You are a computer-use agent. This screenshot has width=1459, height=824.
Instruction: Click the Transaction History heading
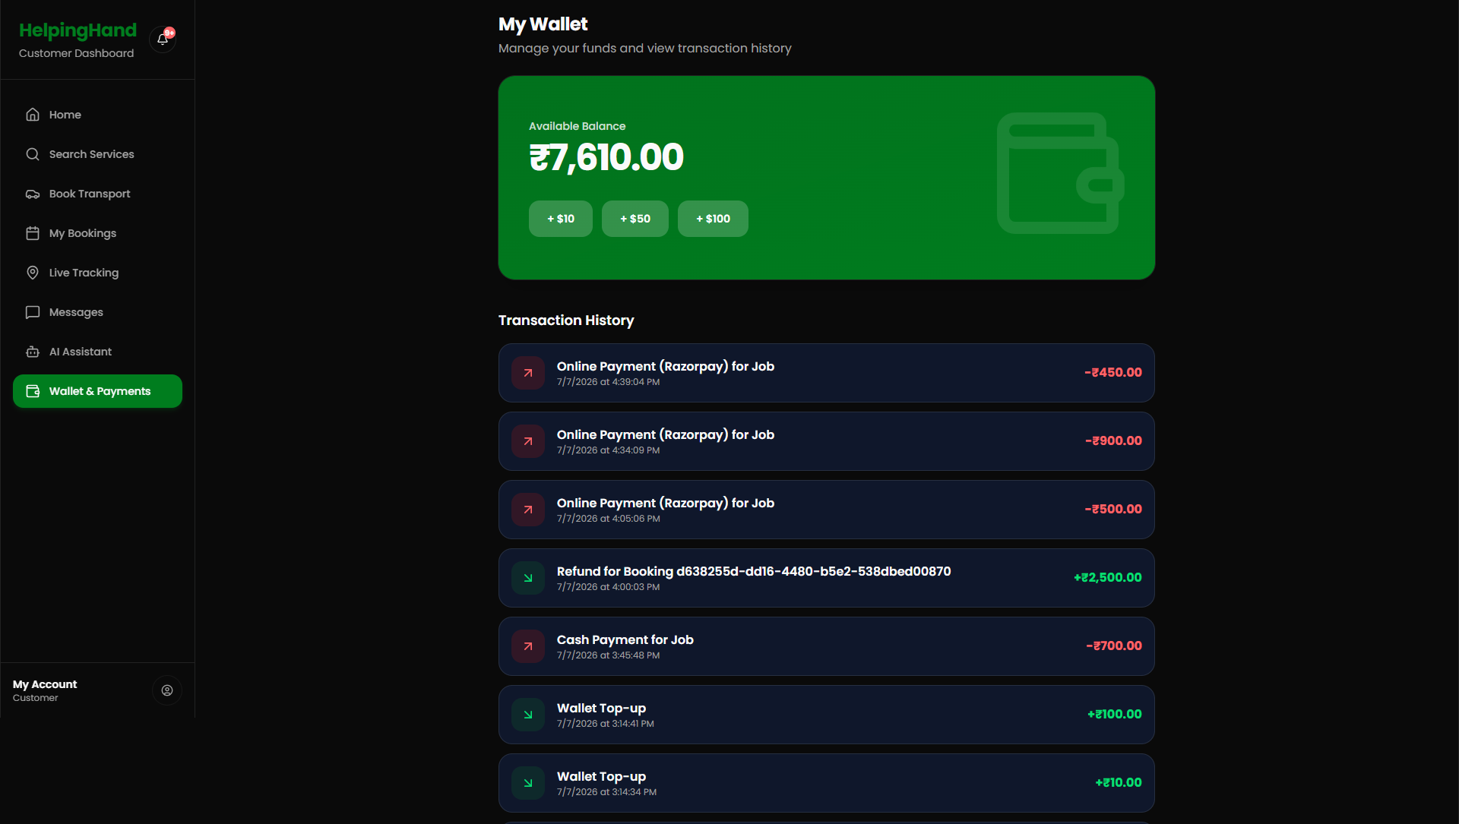coord(566,320)
